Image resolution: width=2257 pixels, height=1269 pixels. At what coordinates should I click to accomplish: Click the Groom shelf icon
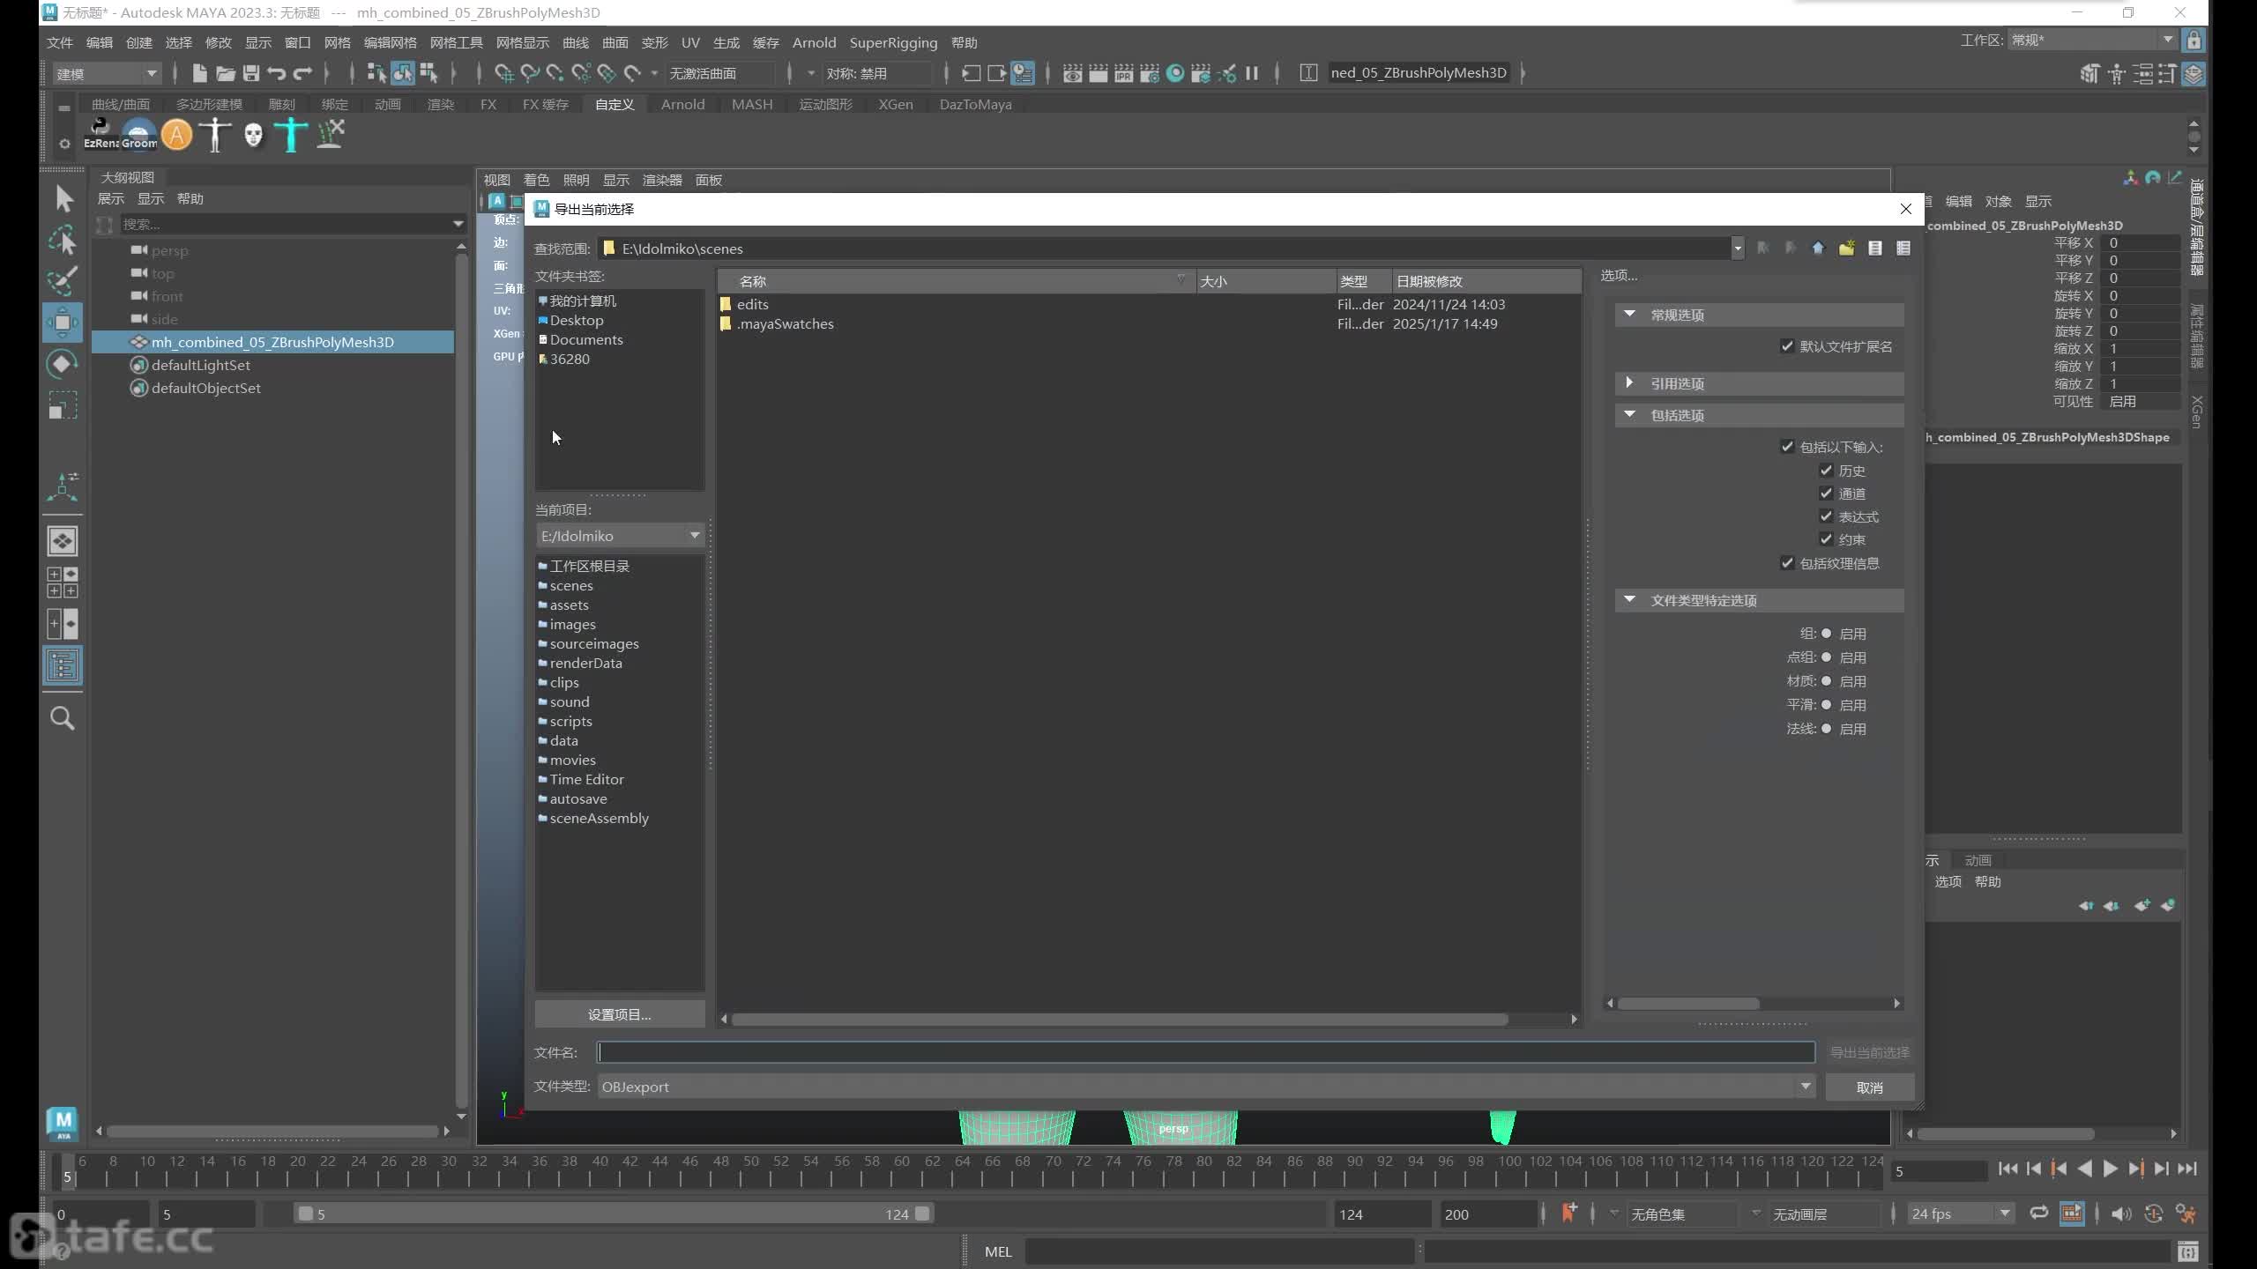pos(139,134)
